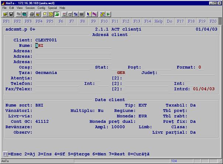Click the save floppy disk icon
Image resolution: width=223 pixels, height=164 pixels.
tap(11, 14)
